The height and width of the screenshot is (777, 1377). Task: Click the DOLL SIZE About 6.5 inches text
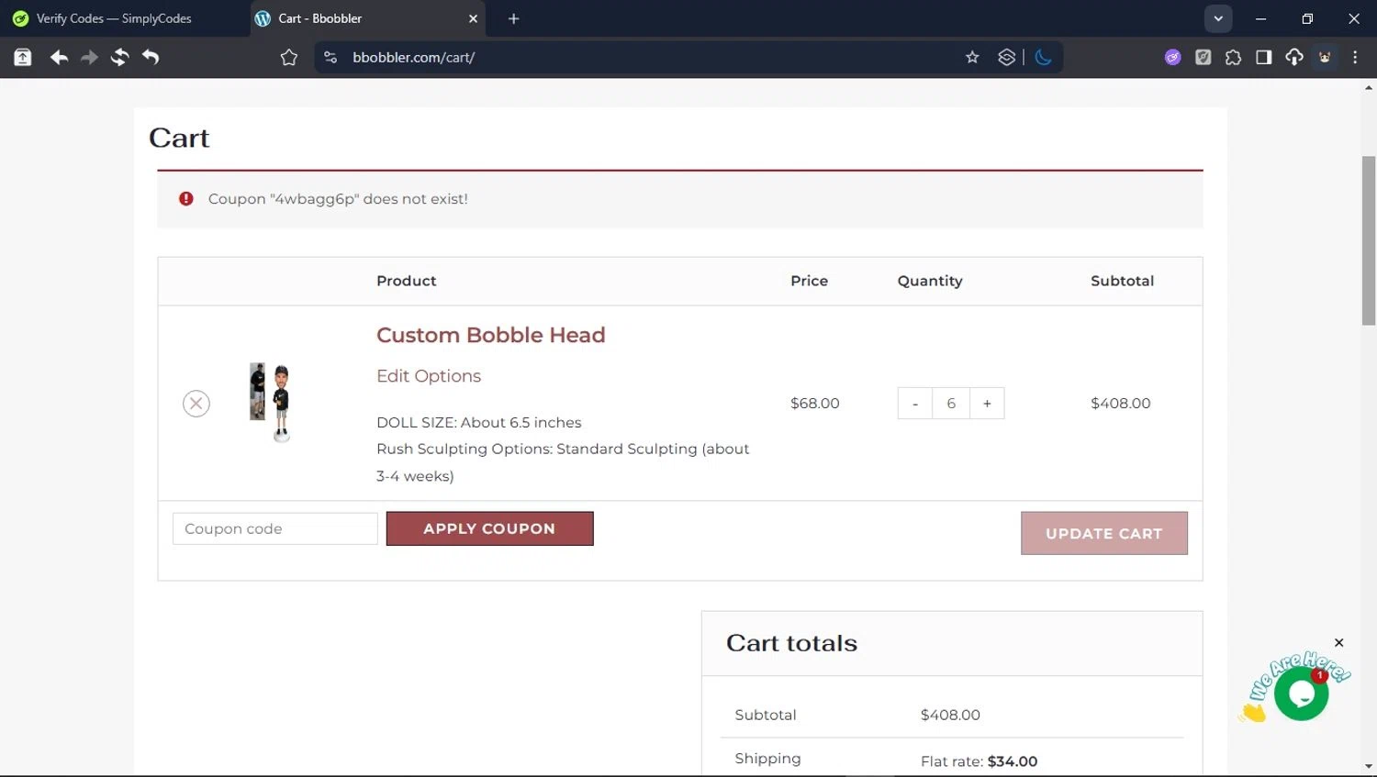479,423
